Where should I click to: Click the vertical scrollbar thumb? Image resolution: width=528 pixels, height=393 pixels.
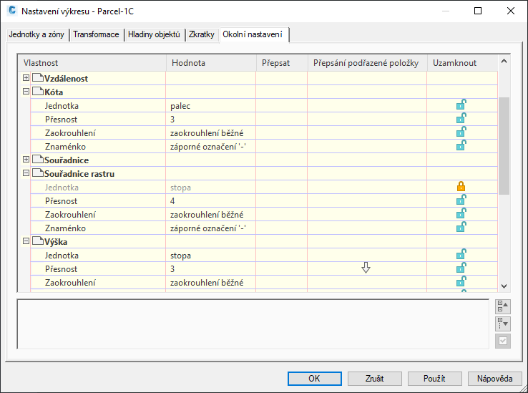[x=504, y=146]
